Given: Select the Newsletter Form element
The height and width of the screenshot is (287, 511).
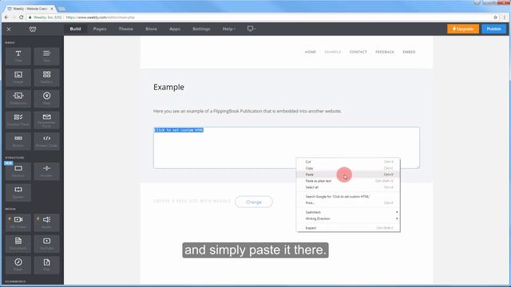Looking at the screenshot, I should (46, 120).
